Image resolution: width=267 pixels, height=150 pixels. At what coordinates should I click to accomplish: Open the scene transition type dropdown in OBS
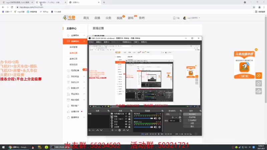(x=173, y=114)
